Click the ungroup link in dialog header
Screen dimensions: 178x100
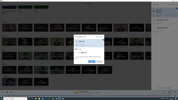click(x=100, y=37)
